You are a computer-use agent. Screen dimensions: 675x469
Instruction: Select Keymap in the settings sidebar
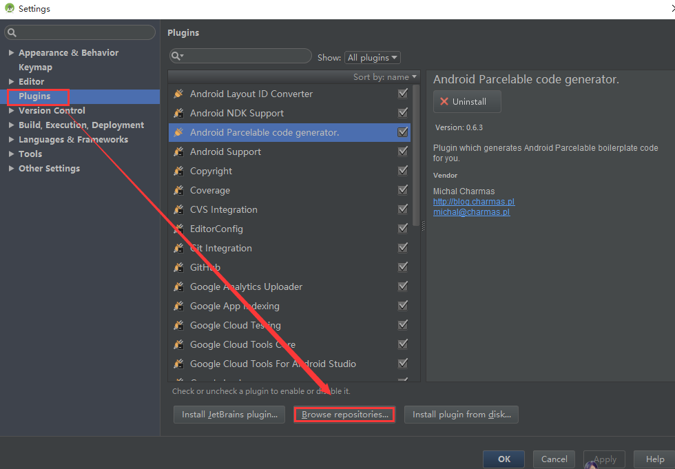35,67
